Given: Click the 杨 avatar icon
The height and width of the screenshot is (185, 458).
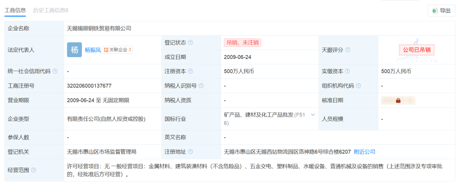Looking at the screenshot, I should coord(75,50).
